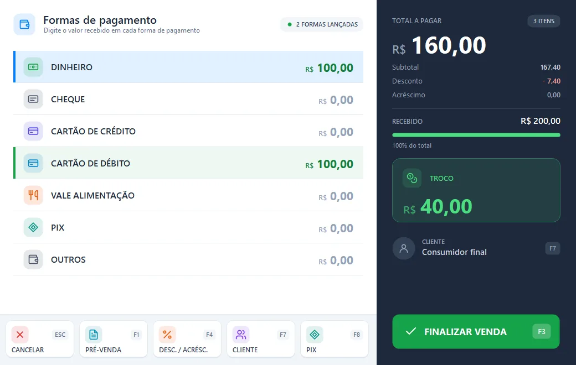576x365 pixels.
Task: Edit the CARTÃO DE DÉBITO amount R$ 100,00
Action: tap(329, 164)
